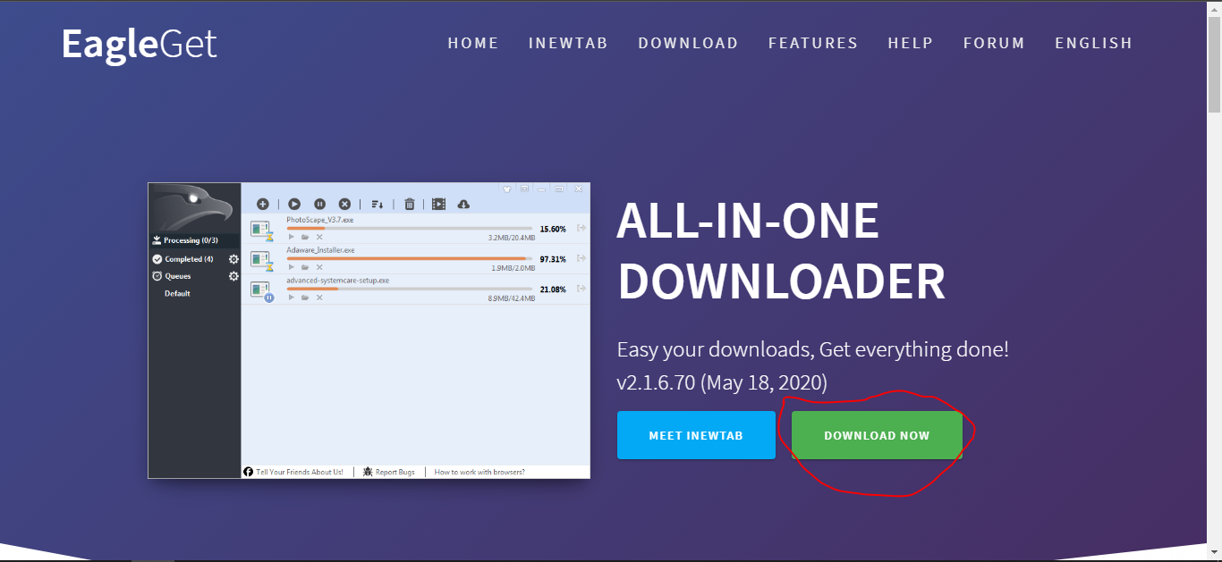Remove the Adaware_Installer.exe download

319,266
